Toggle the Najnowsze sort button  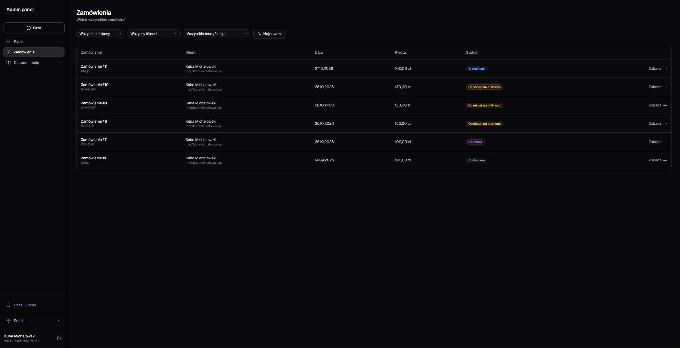(x=270, y=34)
